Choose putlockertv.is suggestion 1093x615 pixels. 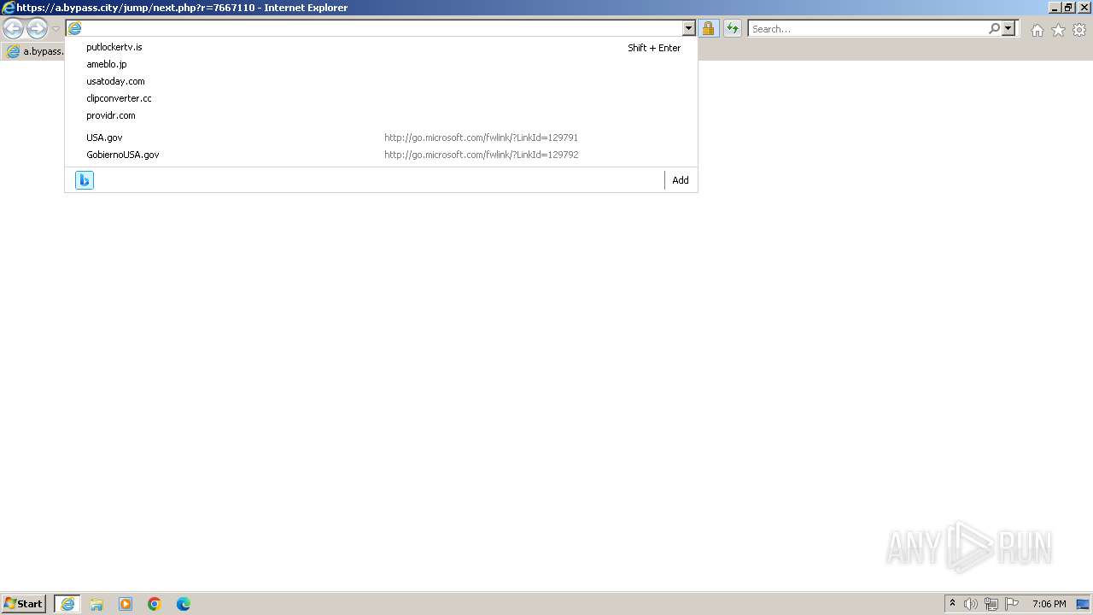click(381, 47)
